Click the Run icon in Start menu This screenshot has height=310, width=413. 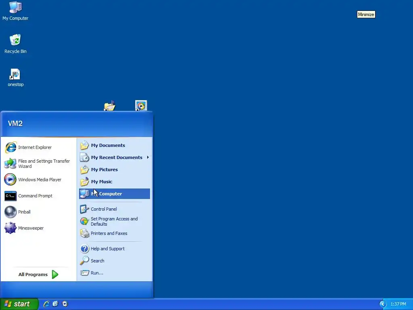[x=85, y=273]
